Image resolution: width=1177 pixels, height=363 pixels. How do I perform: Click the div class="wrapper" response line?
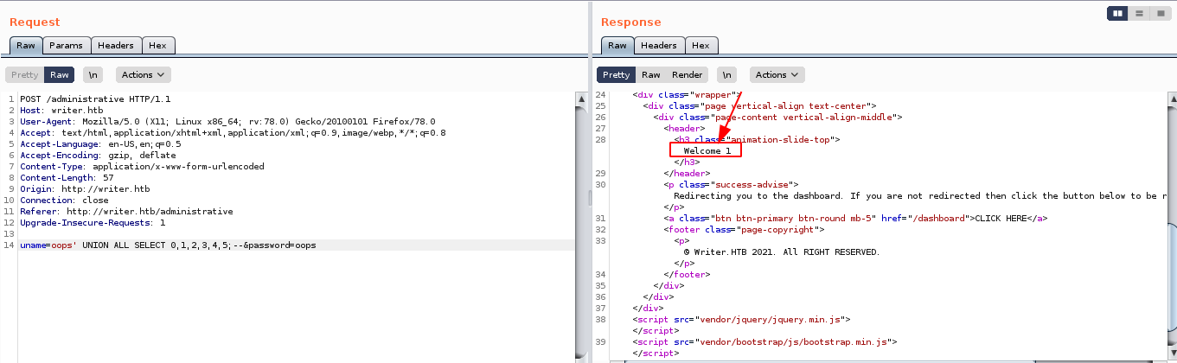(688, 94)
